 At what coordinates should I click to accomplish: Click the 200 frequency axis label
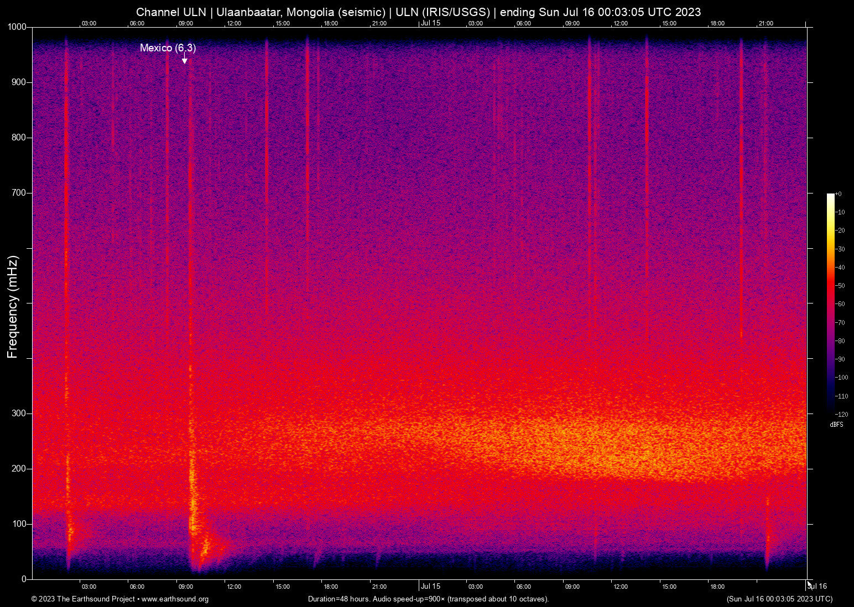click(19, 469)
